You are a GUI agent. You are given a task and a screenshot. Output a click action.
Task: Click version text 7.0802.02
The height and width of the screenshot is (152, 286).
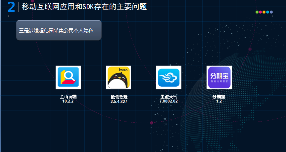(x=168, y=101)
